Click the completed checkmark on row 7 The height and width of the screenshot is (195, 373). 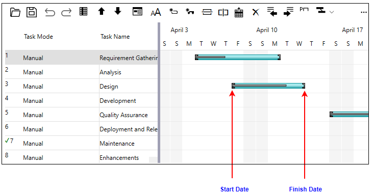[7, 141]
